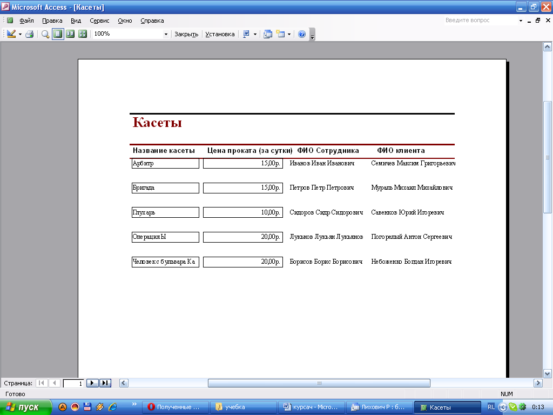Open the View mode dropdown arrow

point(20,34)
